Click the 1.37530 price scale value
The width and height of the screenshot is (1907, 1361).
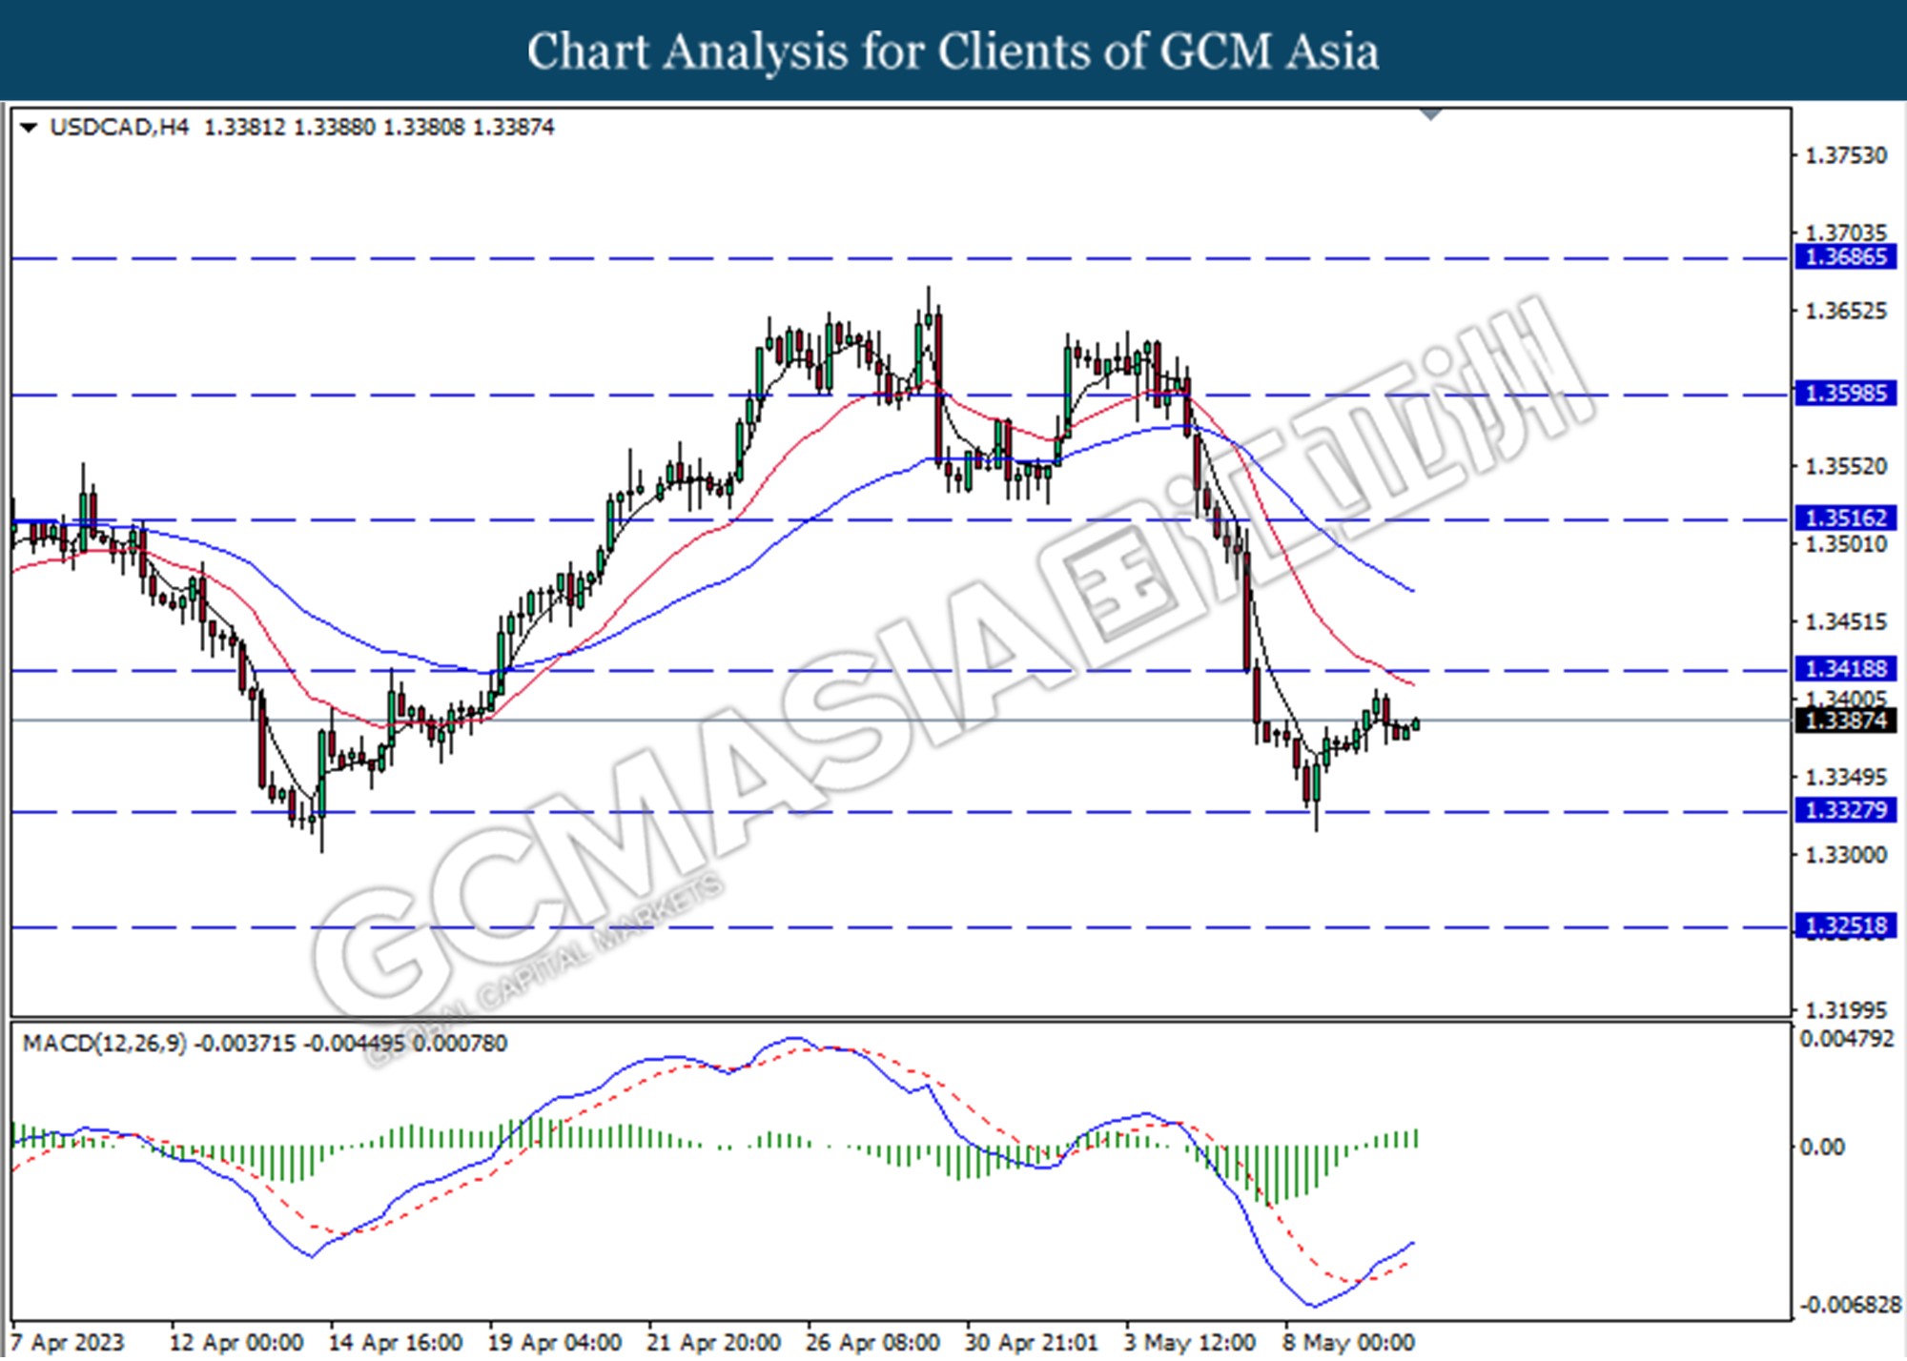pos(1846,155)
